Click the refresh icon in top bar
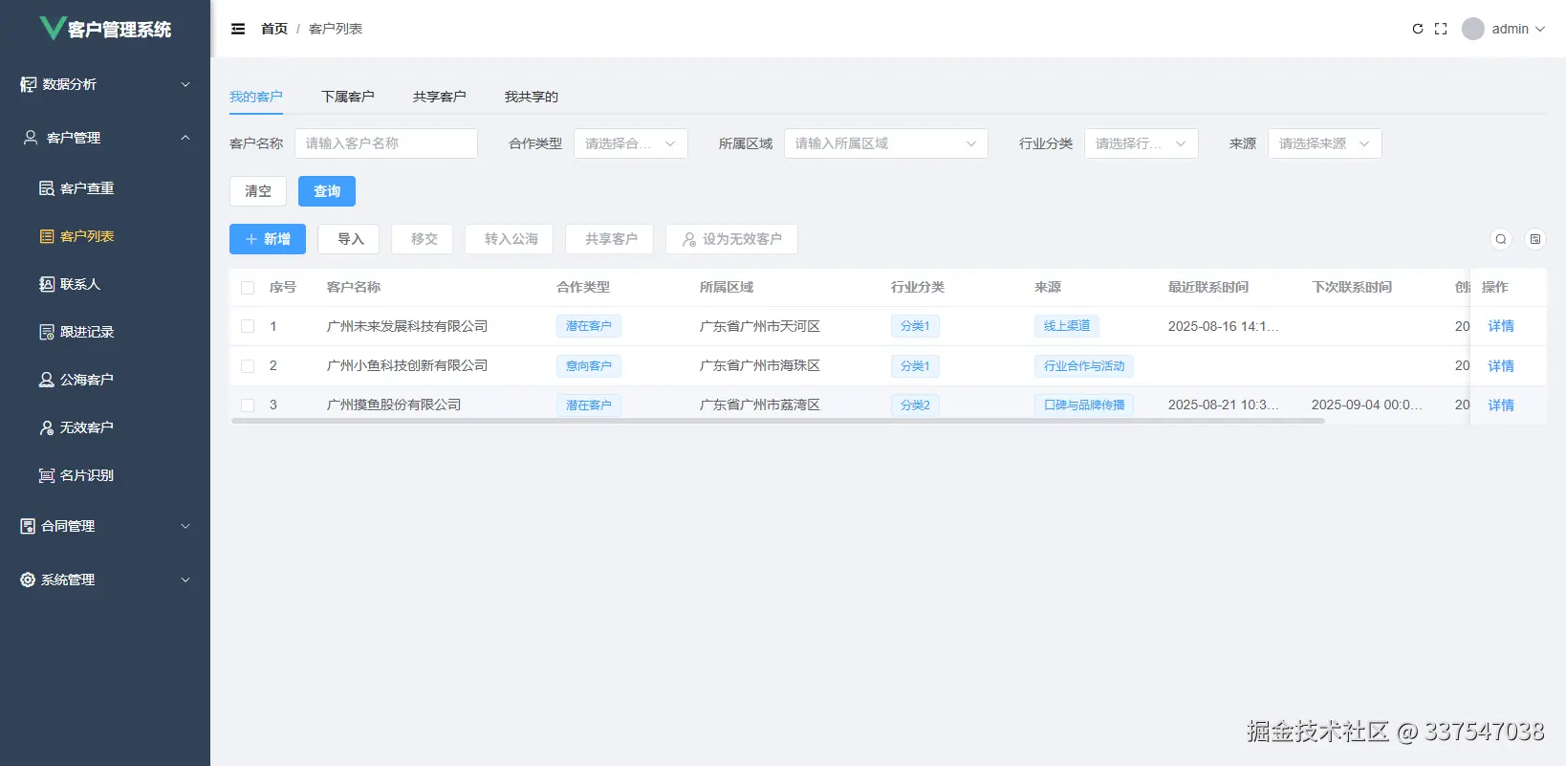The width and height of the screenshot is (1566, 766). [1418, 29]
